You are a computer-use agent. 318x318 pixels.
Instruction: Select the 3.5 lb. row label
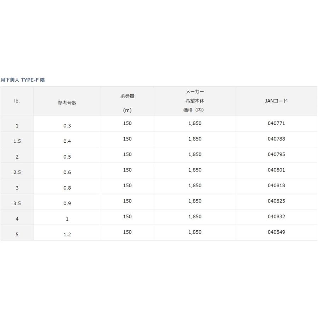pos(17,204)
